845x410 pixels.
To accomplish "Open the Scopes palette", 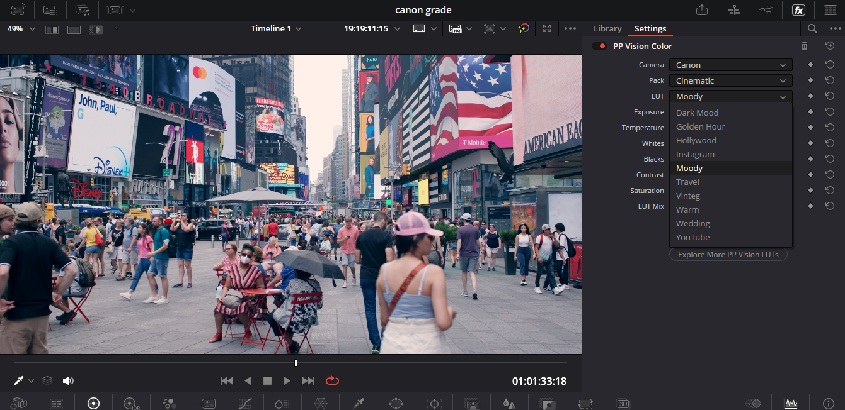I will (791, 404).
